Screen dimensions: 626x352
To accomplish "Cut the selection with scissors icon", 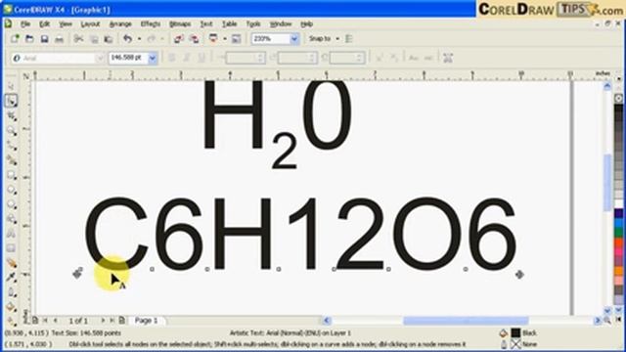I will (78, 39).
